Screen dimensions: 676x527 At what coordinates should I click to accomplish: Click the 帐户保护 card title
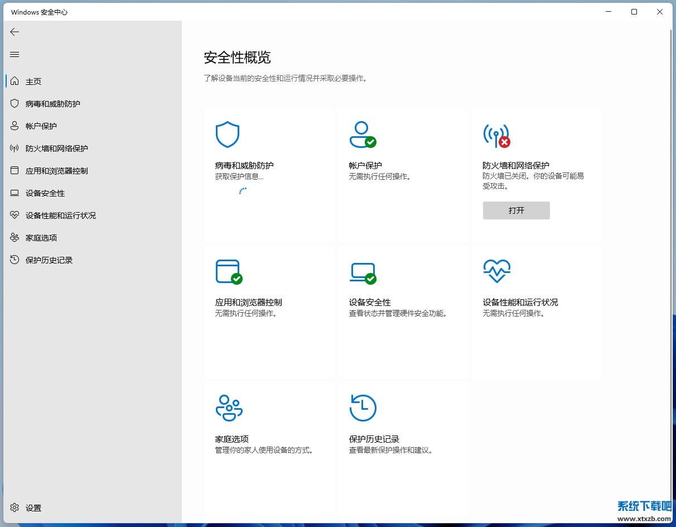coord(365,165)
